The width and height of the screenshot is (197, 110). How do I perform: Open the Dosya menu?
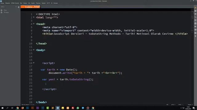click(2, 3)
